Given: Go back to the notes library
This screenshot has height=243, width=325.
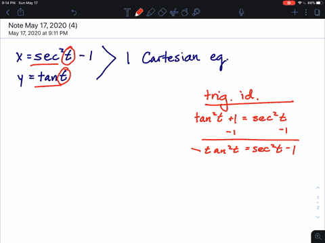Looking at the screenshot, I should click(x=8, y=12).
